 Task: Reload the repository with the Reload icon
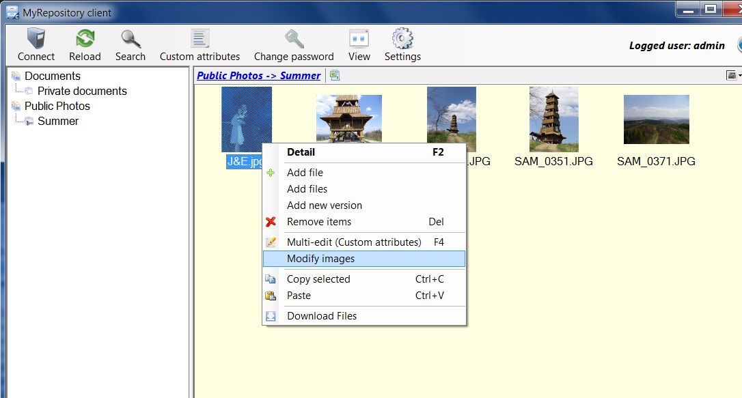85,39
